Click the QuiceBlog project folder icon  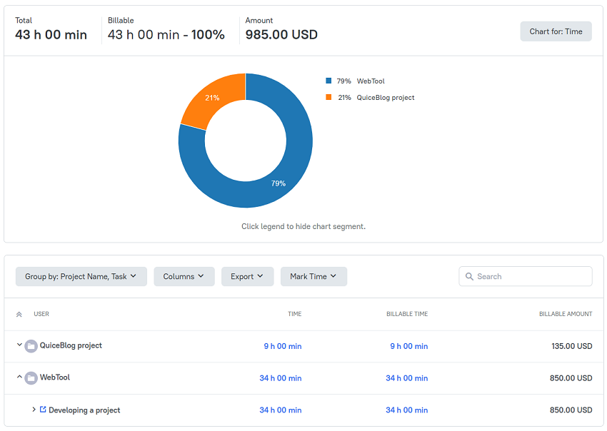(31, 346)
